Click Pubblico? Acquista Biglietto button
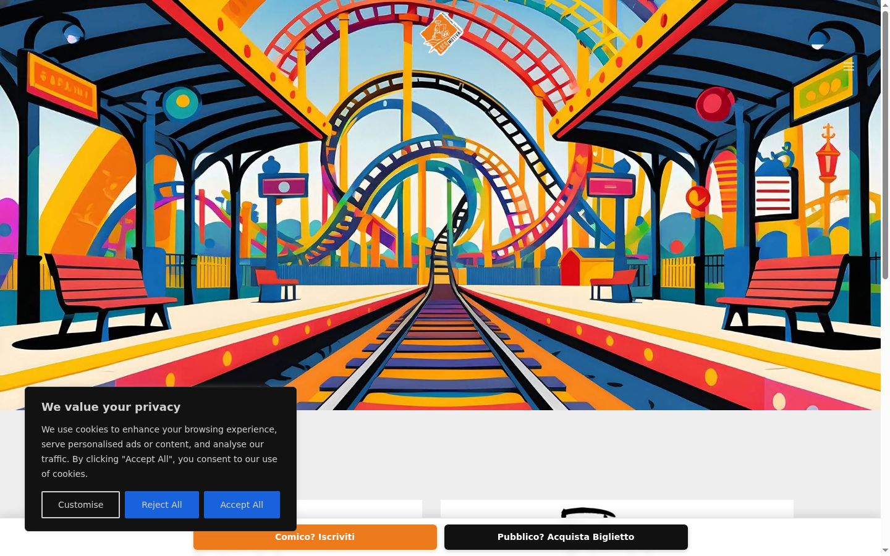Screen dimensions: 890x556 tap(566, 537)
